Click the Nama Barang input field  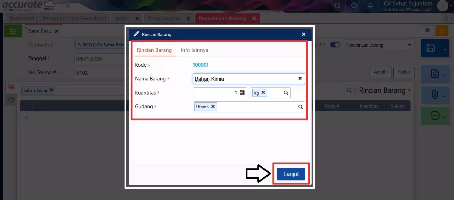pyautogui.click(x=249, y=79)
